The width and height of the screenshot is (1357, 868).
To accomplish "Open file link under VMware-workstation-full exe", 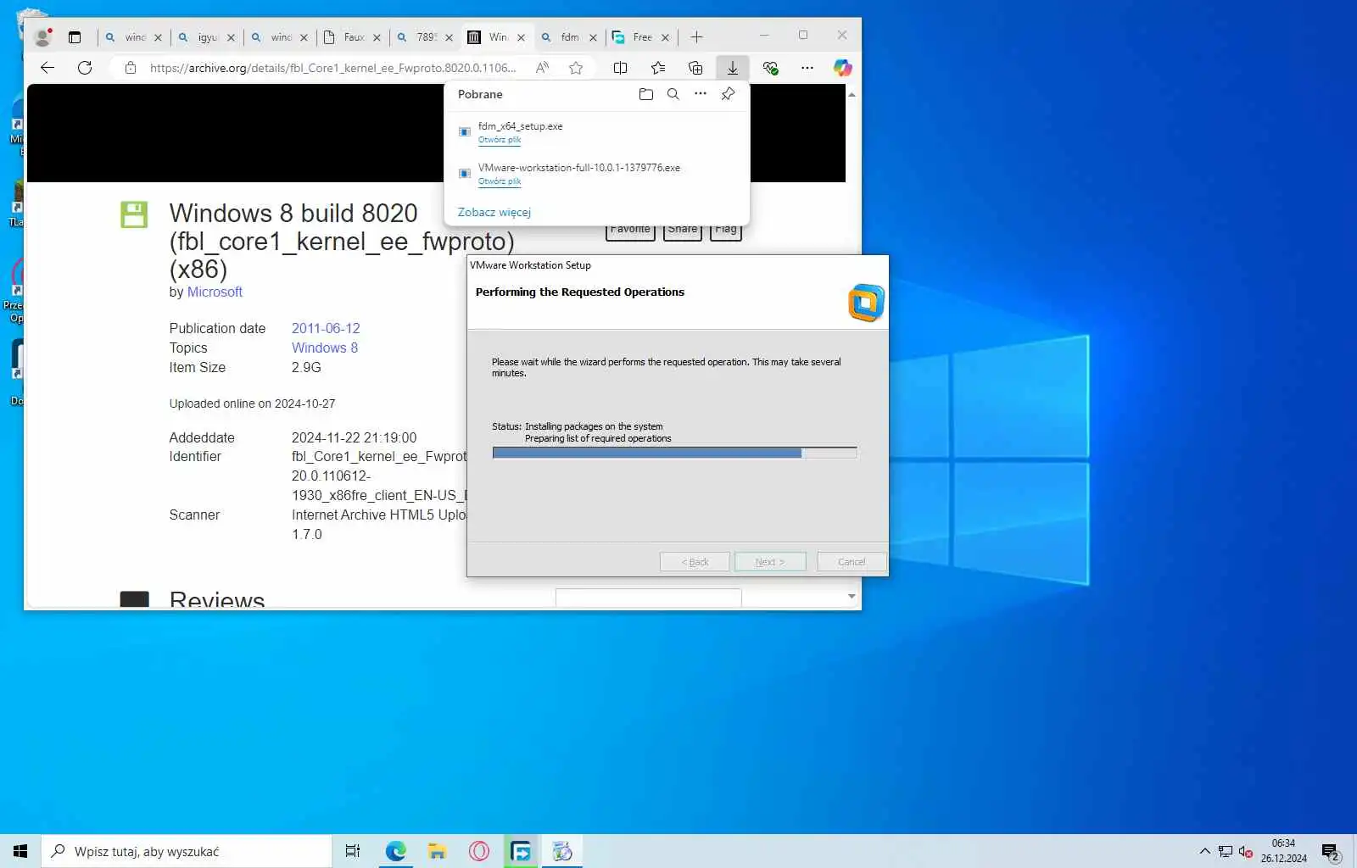I will 500,181.
